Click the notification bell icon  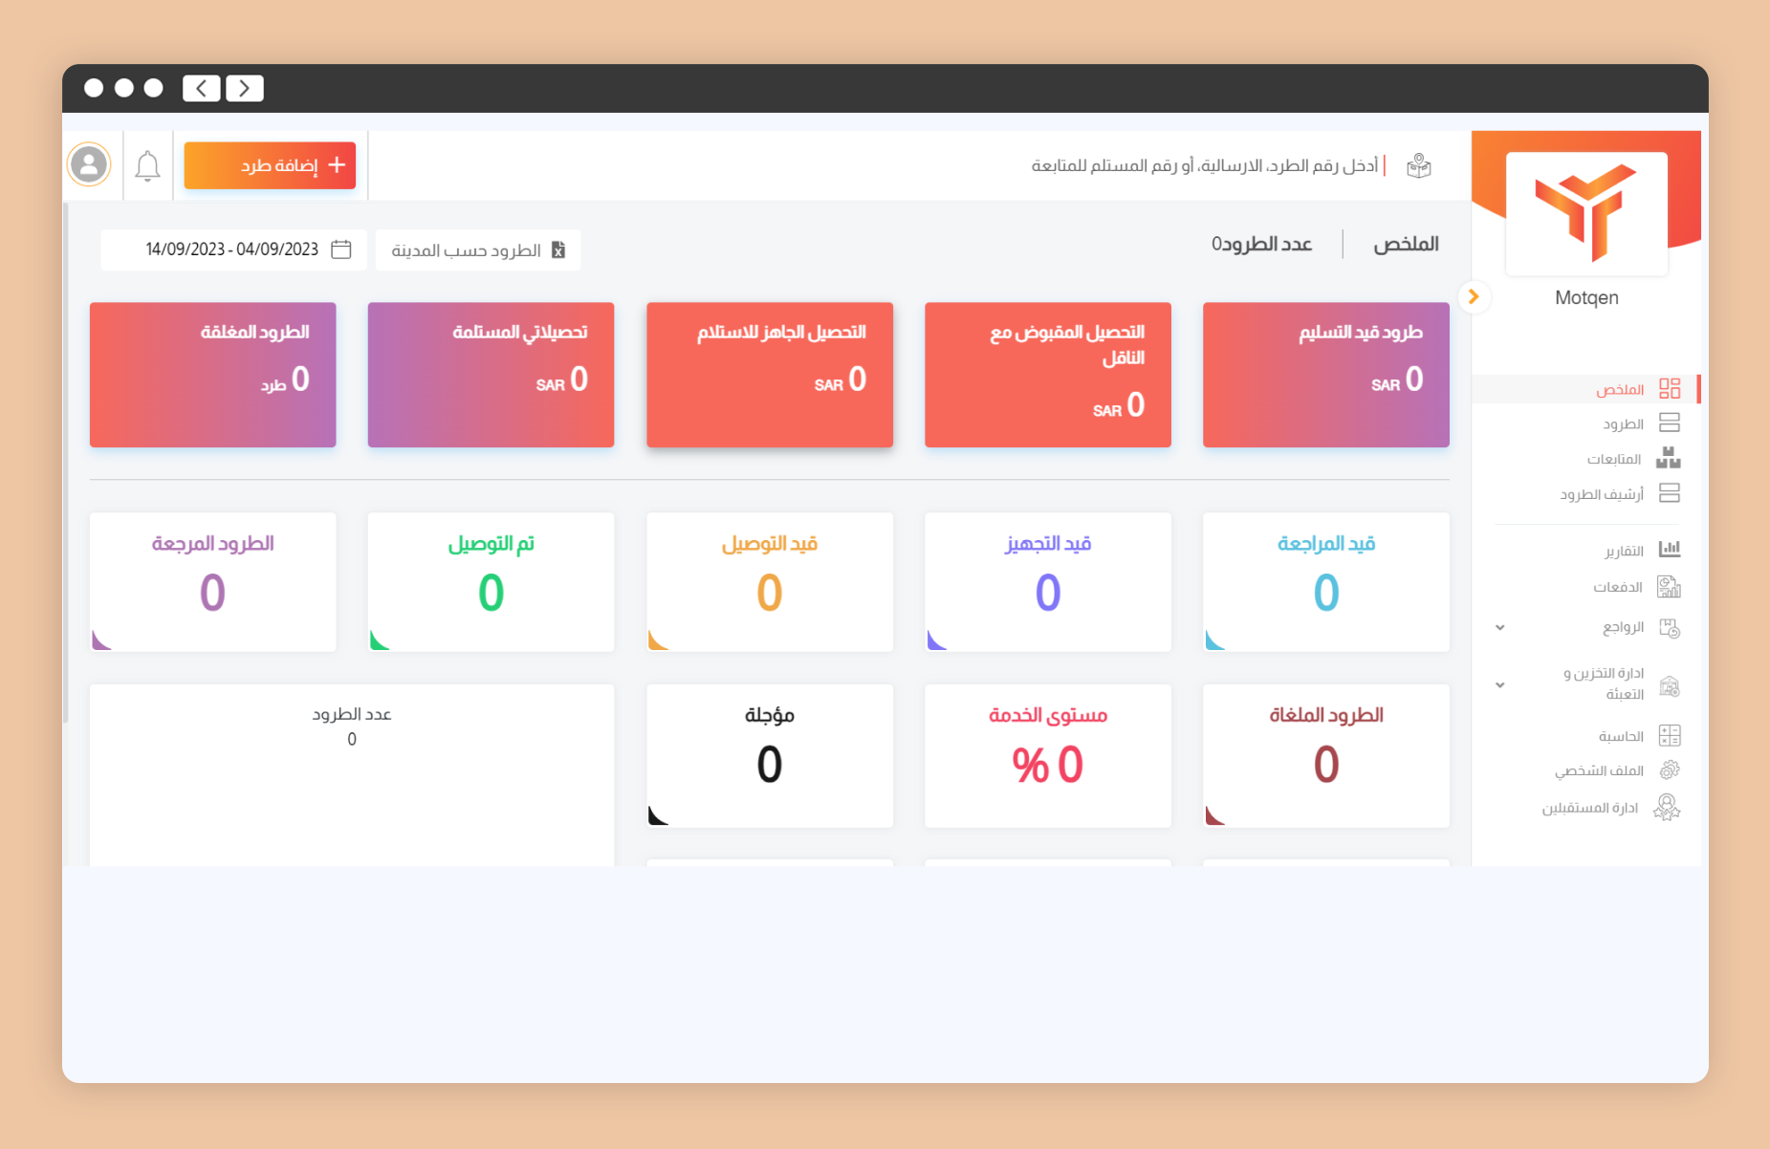147,166
